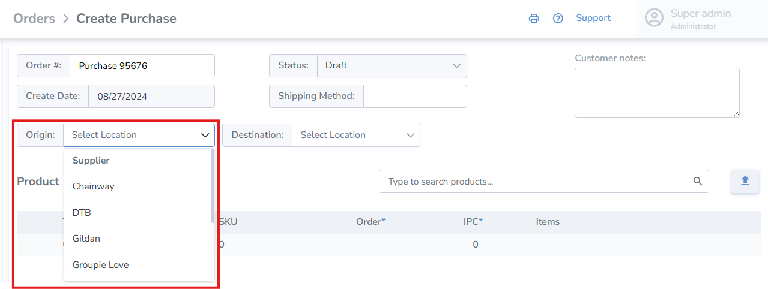Select DTB from the supplier list
Image resolution: width=768 pixels, height=289 pixels.
(x=82, y=212)
